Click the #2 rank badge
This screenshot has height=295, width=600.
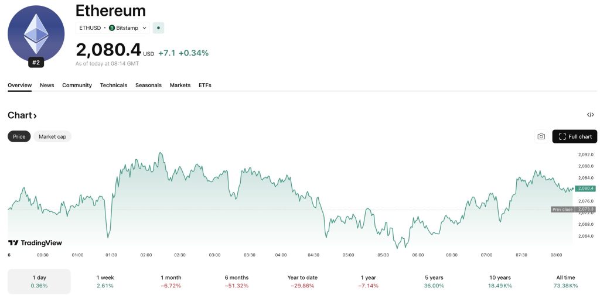coord(36,63)
